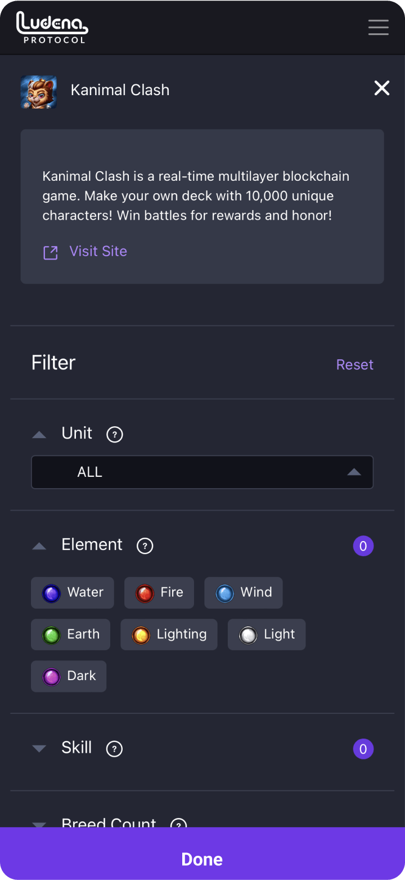Select the Wind element chip
Screen dimensions: 405x880
[x=244, y=593]
